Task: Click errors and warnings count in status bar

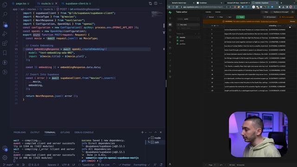Action: [x=33, y=165]
